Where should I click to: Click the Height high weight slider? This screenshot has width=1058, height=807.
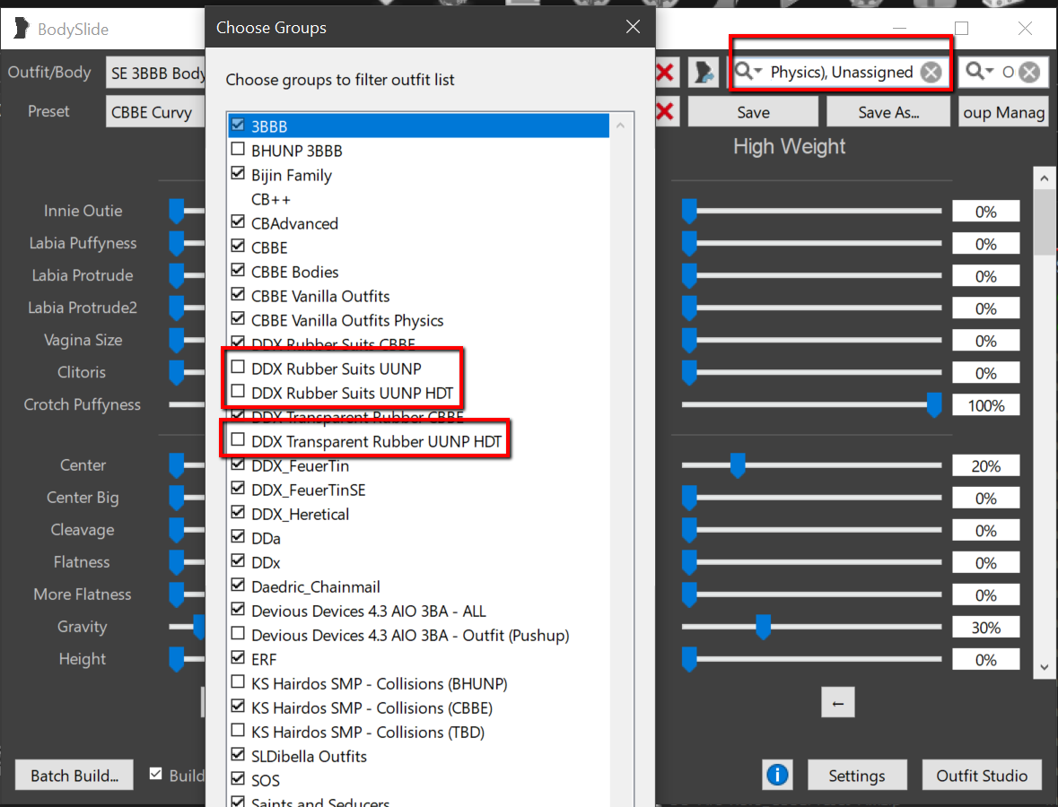pyautogui.click(x=812, y=659)
